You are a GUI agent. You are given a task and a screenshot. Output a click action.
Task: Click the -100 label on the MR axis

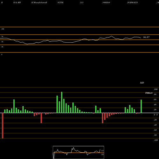point(156,140)
